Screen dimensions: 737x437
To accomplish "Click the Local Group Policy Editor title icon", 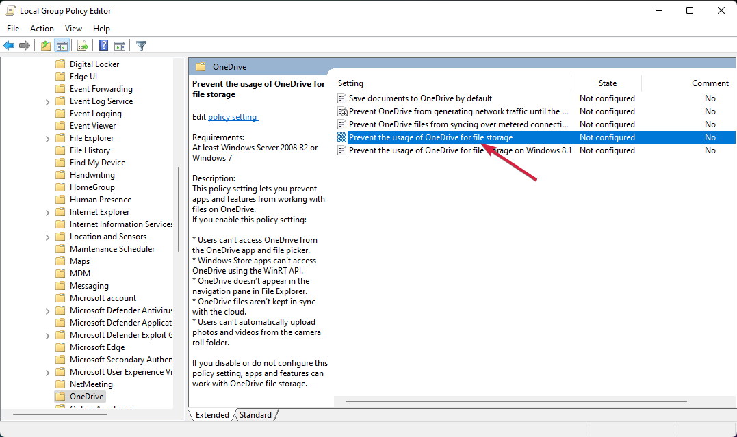I will (10, 10).
